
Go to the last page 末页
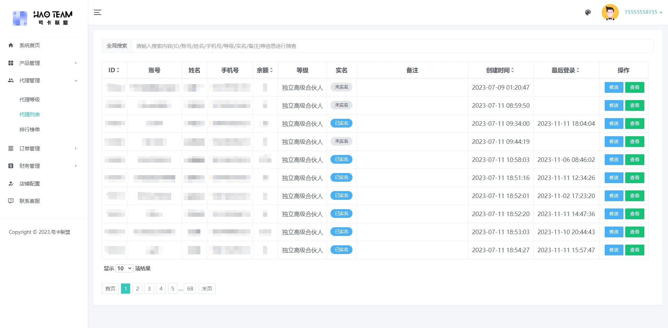click(x=207, y=288)
